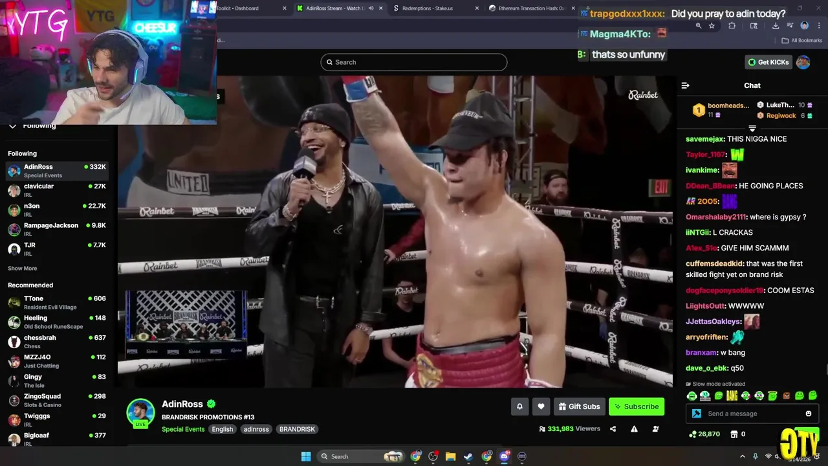Mute the AdinRoss Stream tab audio
Screen dimensions: 828x466
[x=371, y=8]
